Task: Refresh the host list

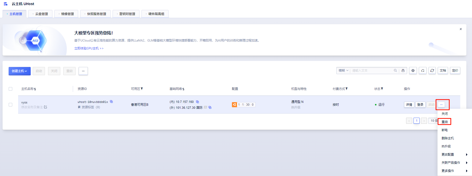Action: pos(432,71)
